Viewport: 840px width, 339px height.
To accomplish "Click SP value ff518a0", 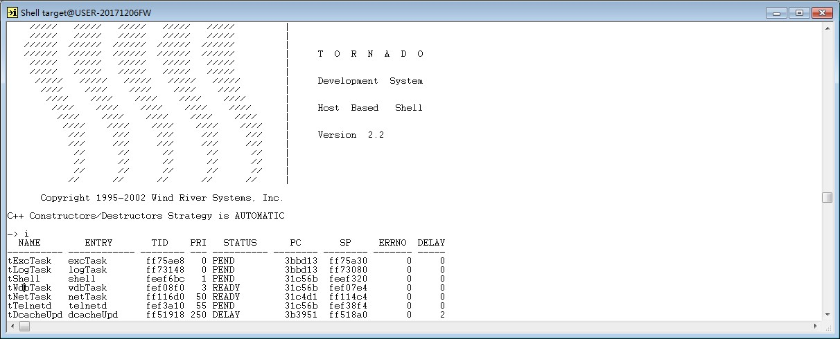I will tap(348, 315).
